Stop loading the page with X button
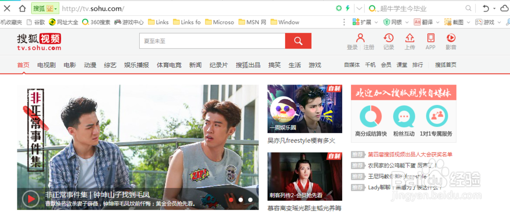 pos(7,9)
